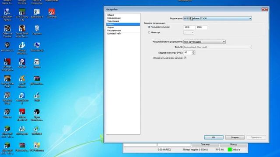
Task: Increase FPS with the up stepper arrow
Action: point(193,51)
